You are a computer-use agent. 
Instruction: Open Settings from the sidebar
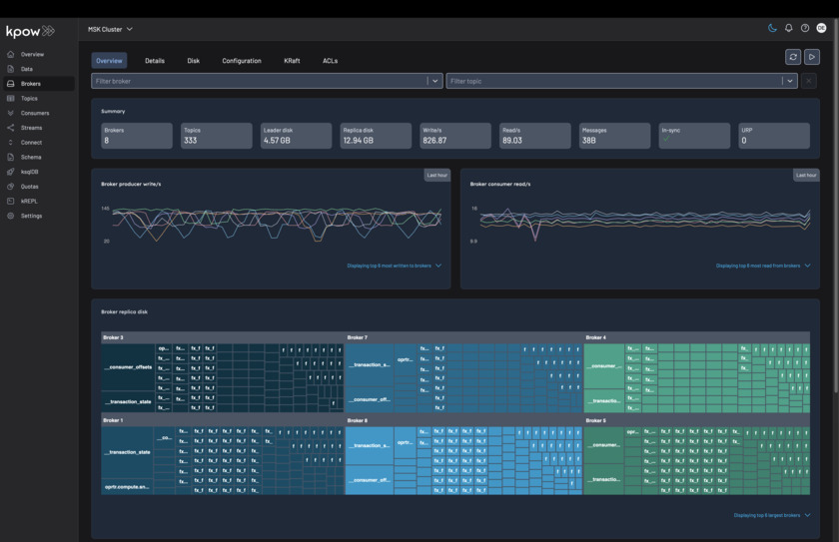pos(31,216)
